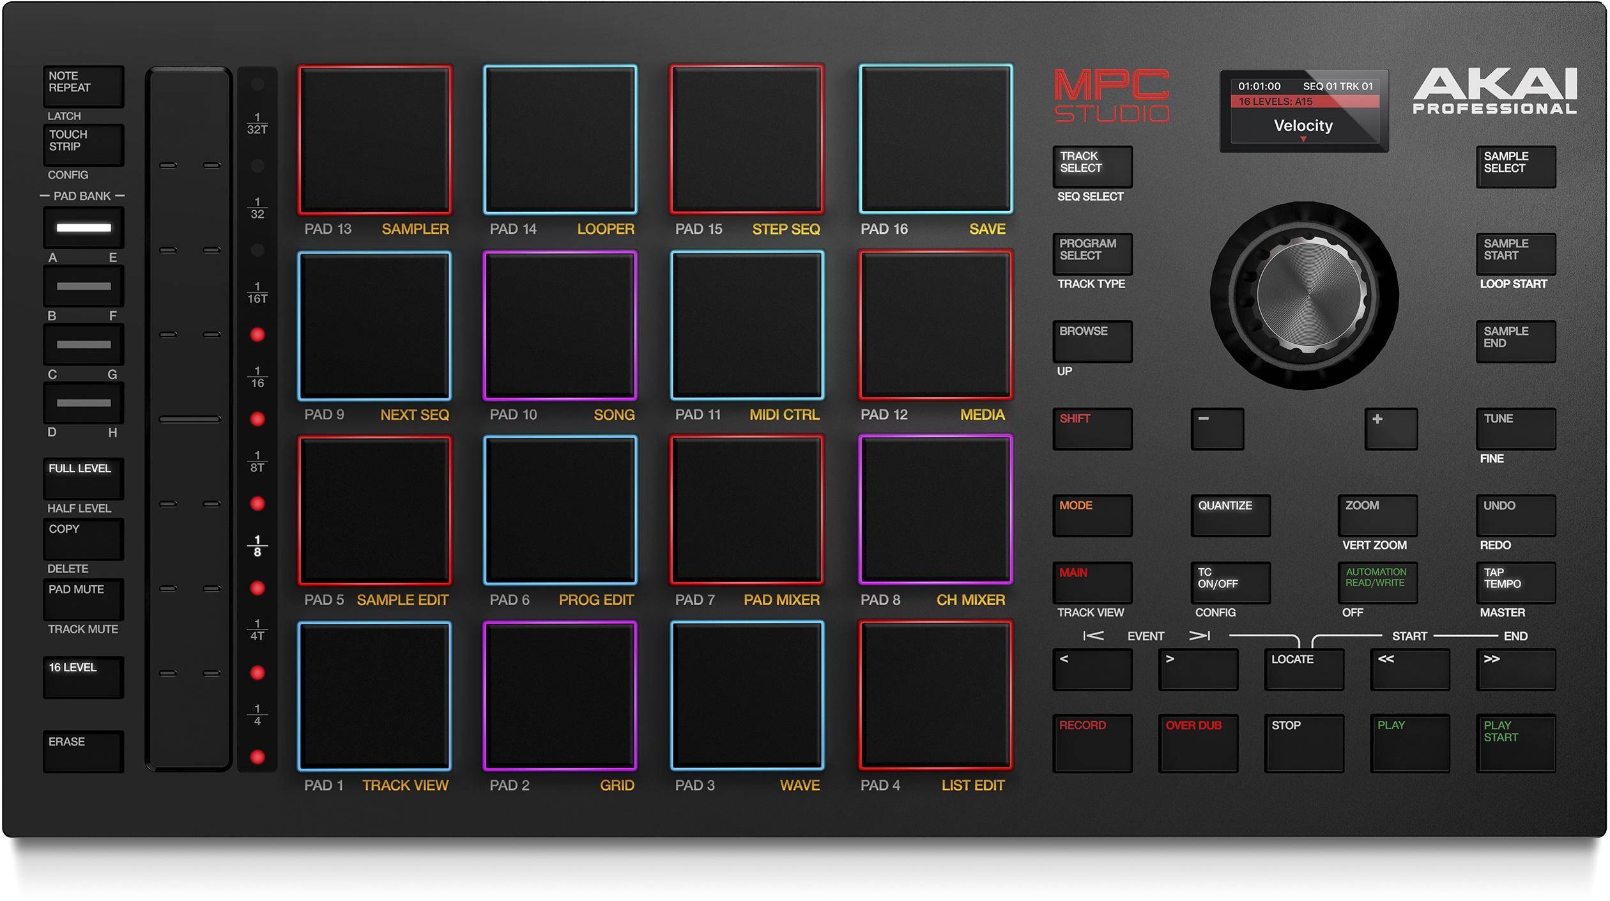Click the BROWSE button

tap(1092, 342)
